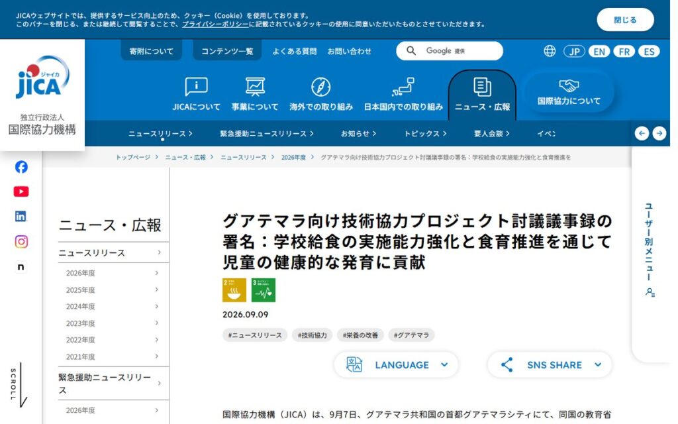Open JICA's Instagram icon
This screenshot has width=678, height=424.
click(x=21, y=241)
